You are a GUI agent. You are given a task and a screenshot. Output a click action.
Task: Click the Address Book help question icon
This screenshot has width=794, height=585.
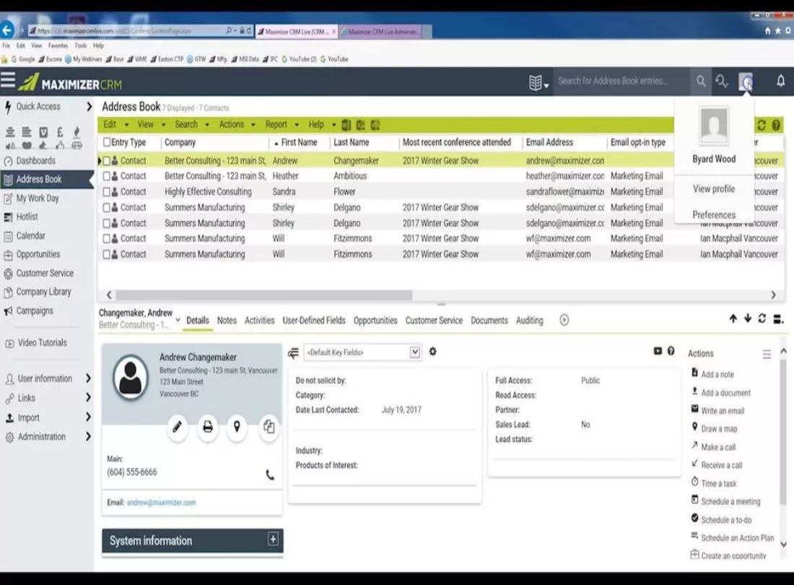point(776,125)
